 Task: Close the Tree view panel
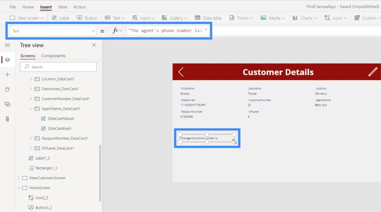point(94,45)
